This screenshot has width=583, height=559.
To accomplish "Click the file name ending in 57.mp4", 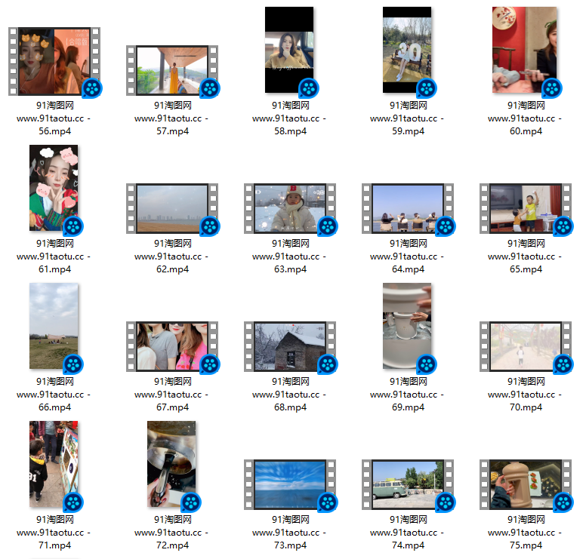I will (172, 118).
